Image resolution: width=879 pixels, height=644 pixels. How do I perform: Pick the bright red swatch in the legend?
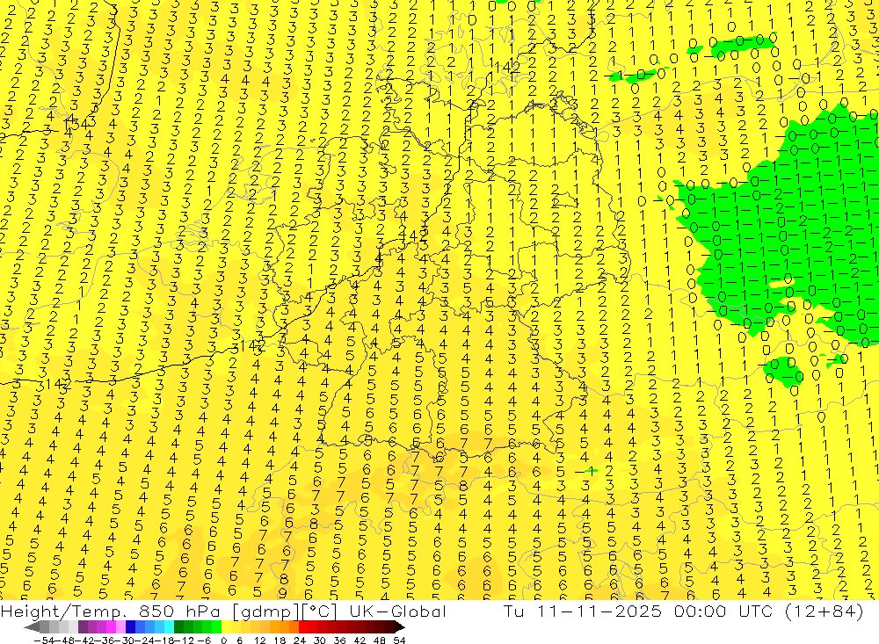click(x=303, y=626)
